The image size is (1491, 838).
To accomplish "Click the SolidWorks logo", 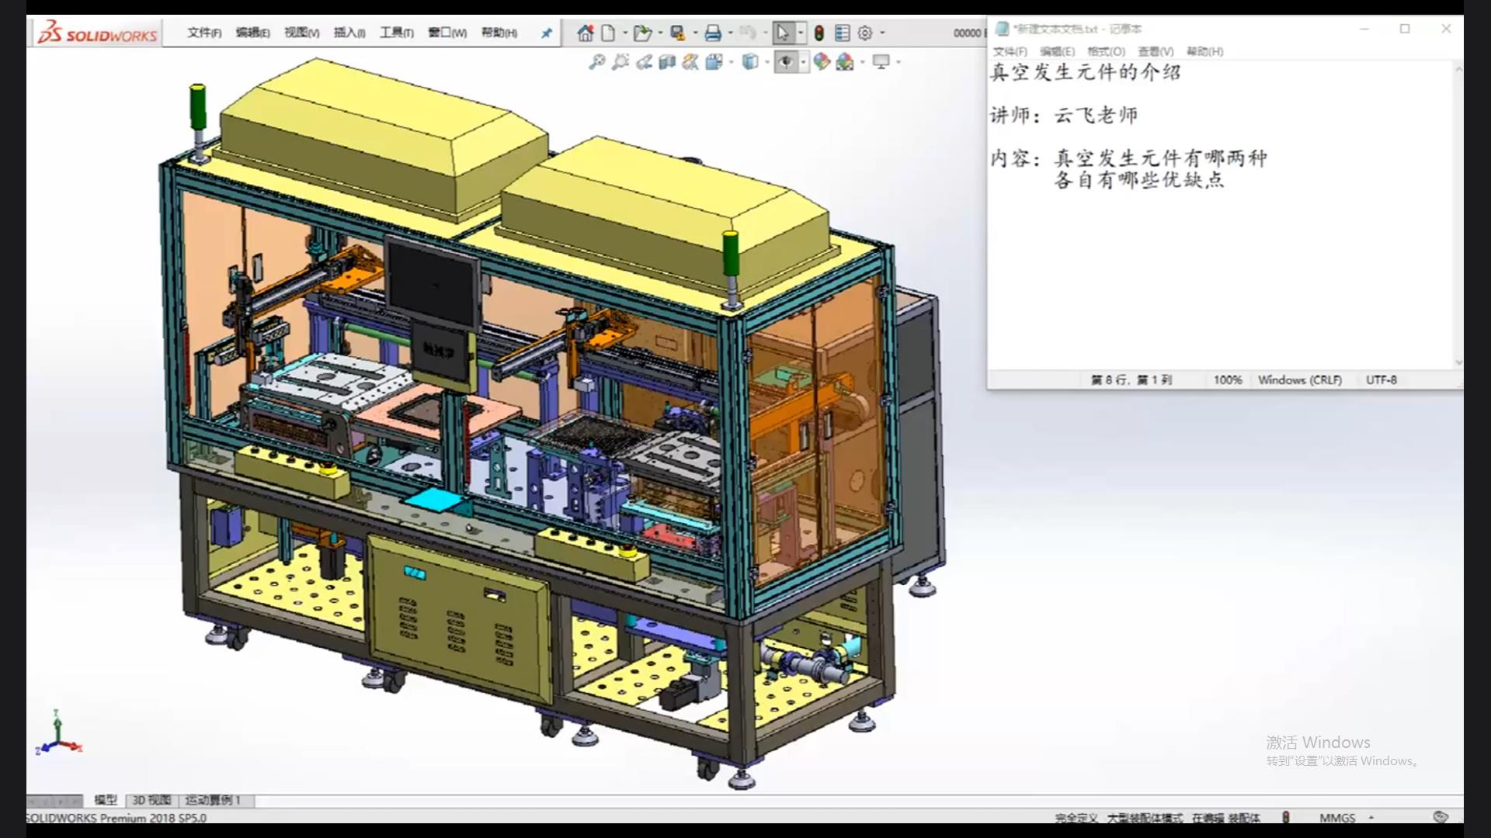I will (98, 33).
